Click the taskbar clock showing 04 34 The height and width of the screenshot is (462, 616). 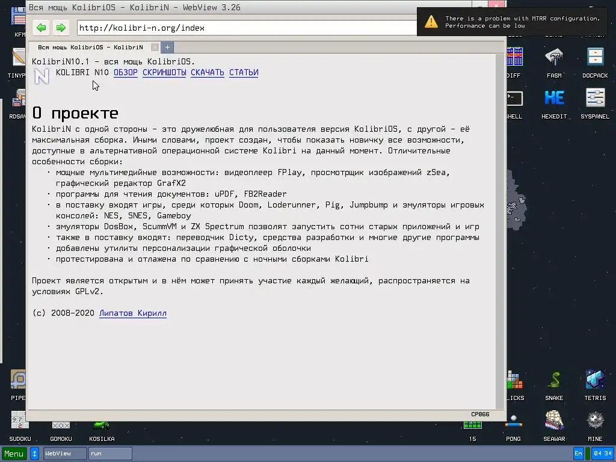[x=603, y=454]
